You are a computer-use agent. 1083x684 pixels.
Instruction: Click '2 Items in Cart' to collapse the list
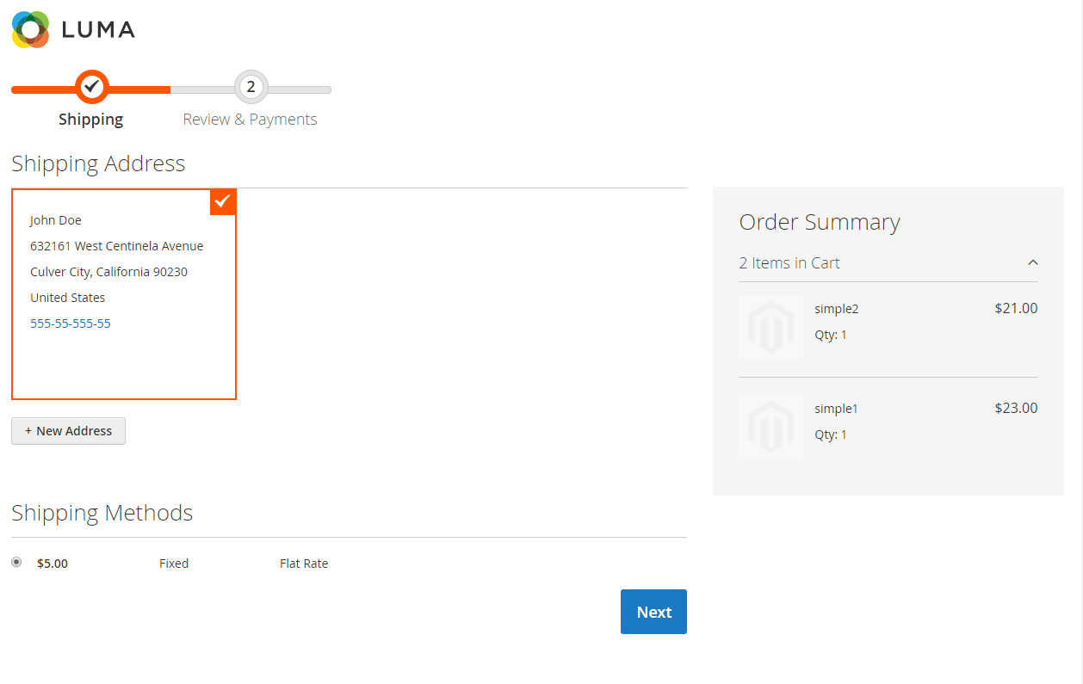(789, 262)
